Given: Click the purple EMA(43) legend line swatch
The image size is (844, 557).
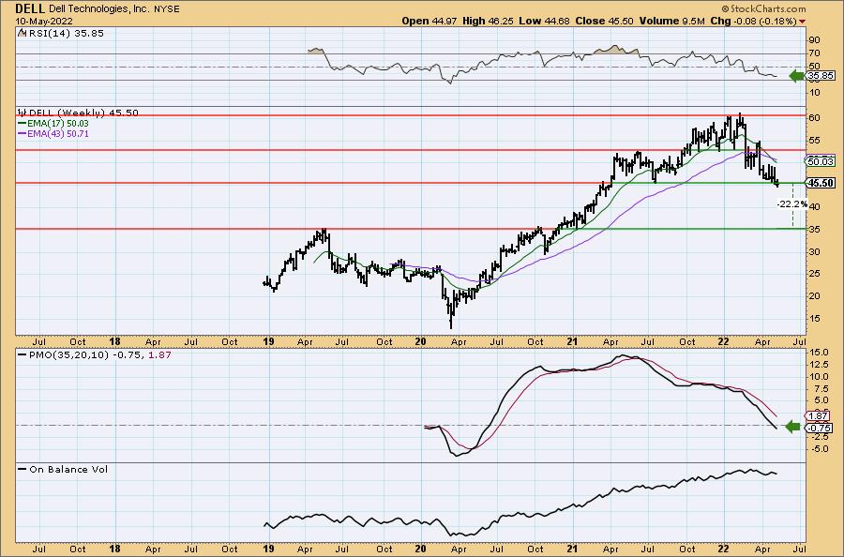Looking at the screenshot, I should tap(23, 133).
